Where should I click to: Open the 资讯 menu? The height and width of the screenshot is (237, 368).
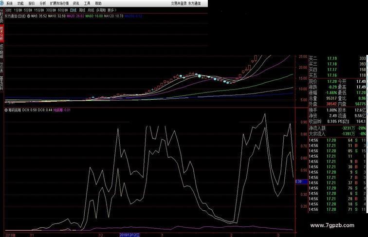point(76,3)
